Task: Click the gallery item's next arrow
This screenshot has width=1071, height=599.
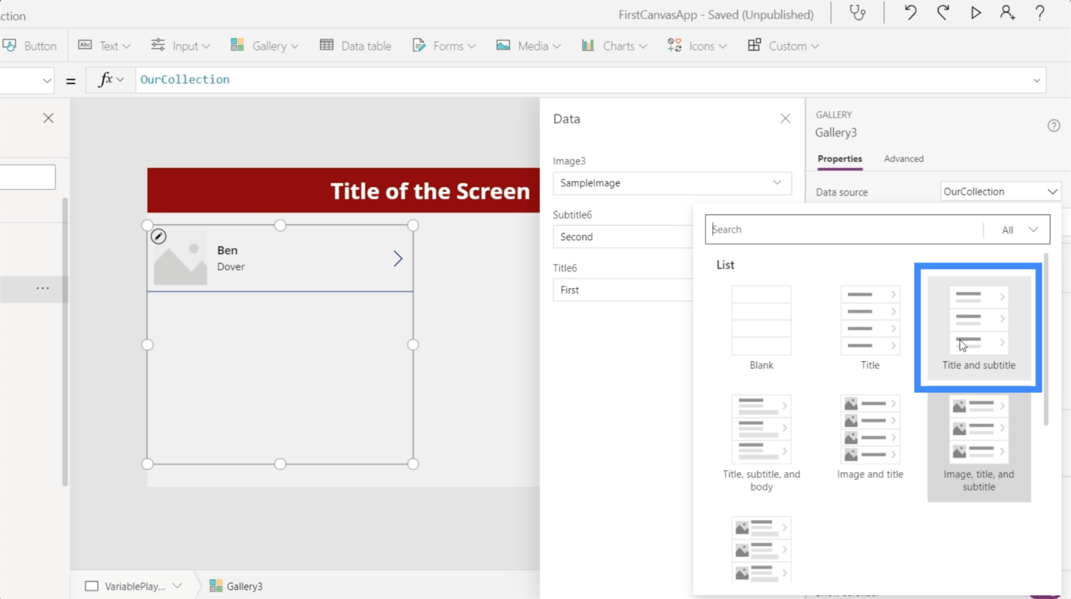Action: coord(398,258)
